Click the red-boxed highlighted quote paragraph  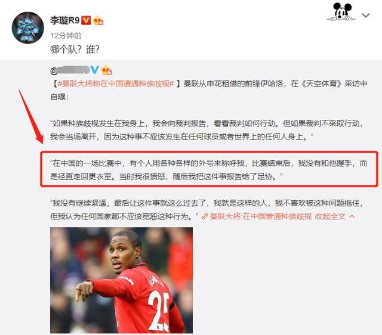click(x=209, y=169)
